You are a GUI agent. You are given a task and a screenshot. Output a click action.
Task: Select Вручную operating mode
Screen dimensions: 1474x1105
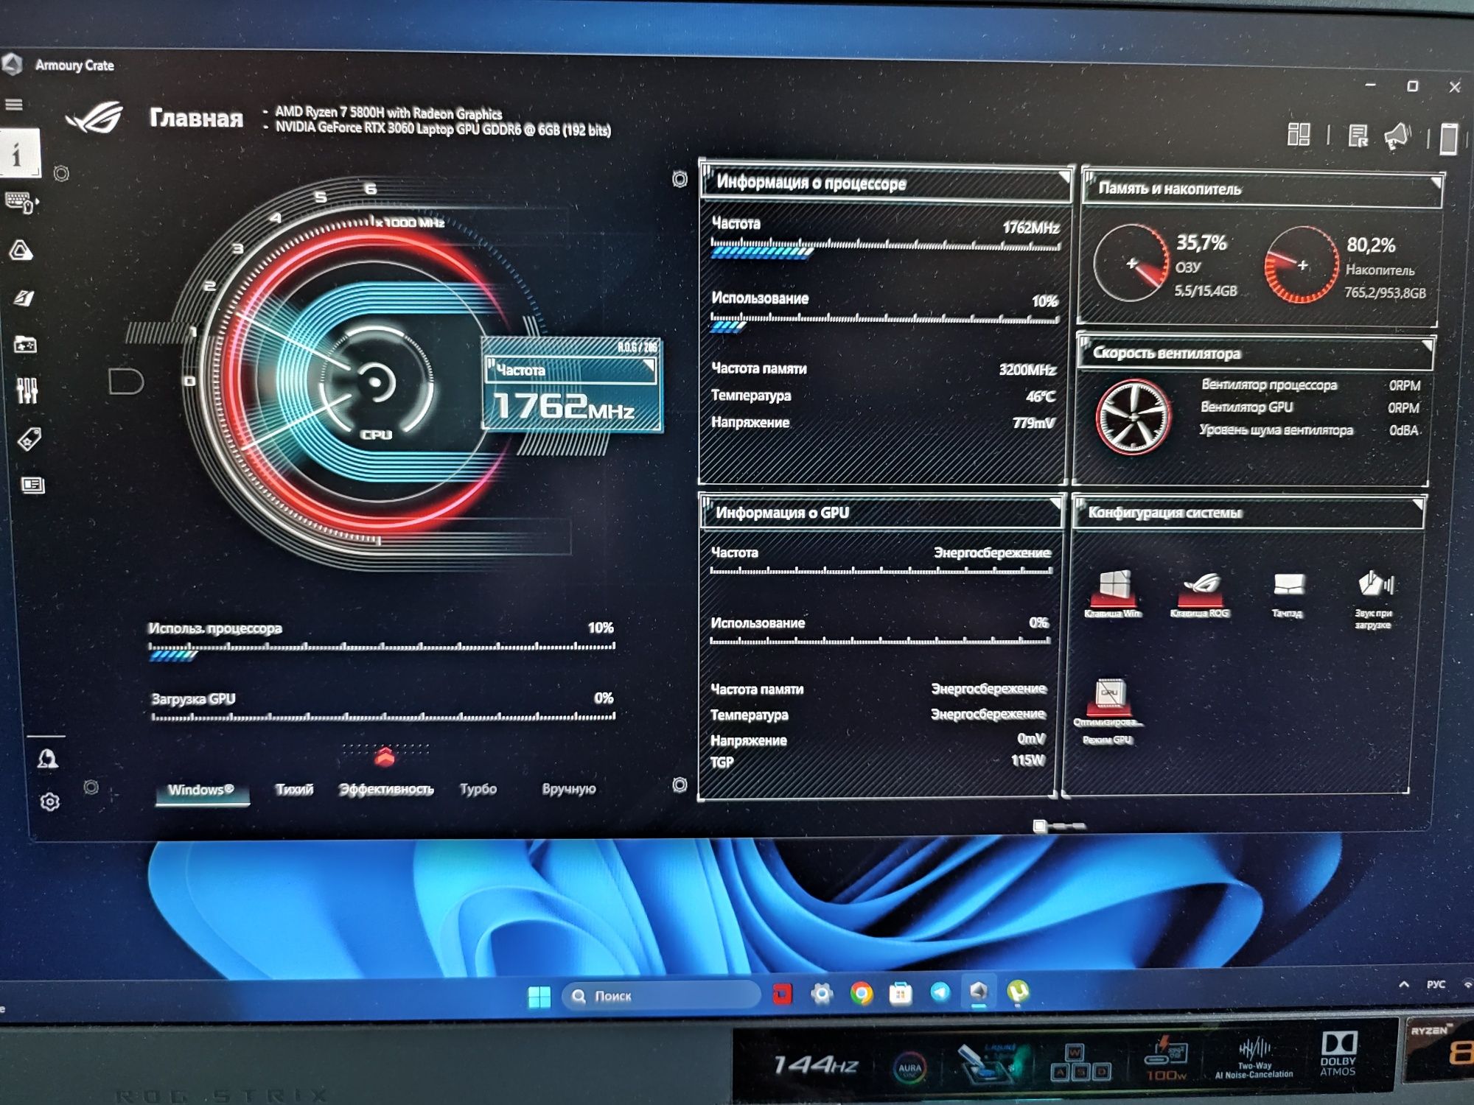[x=569, y=788]
